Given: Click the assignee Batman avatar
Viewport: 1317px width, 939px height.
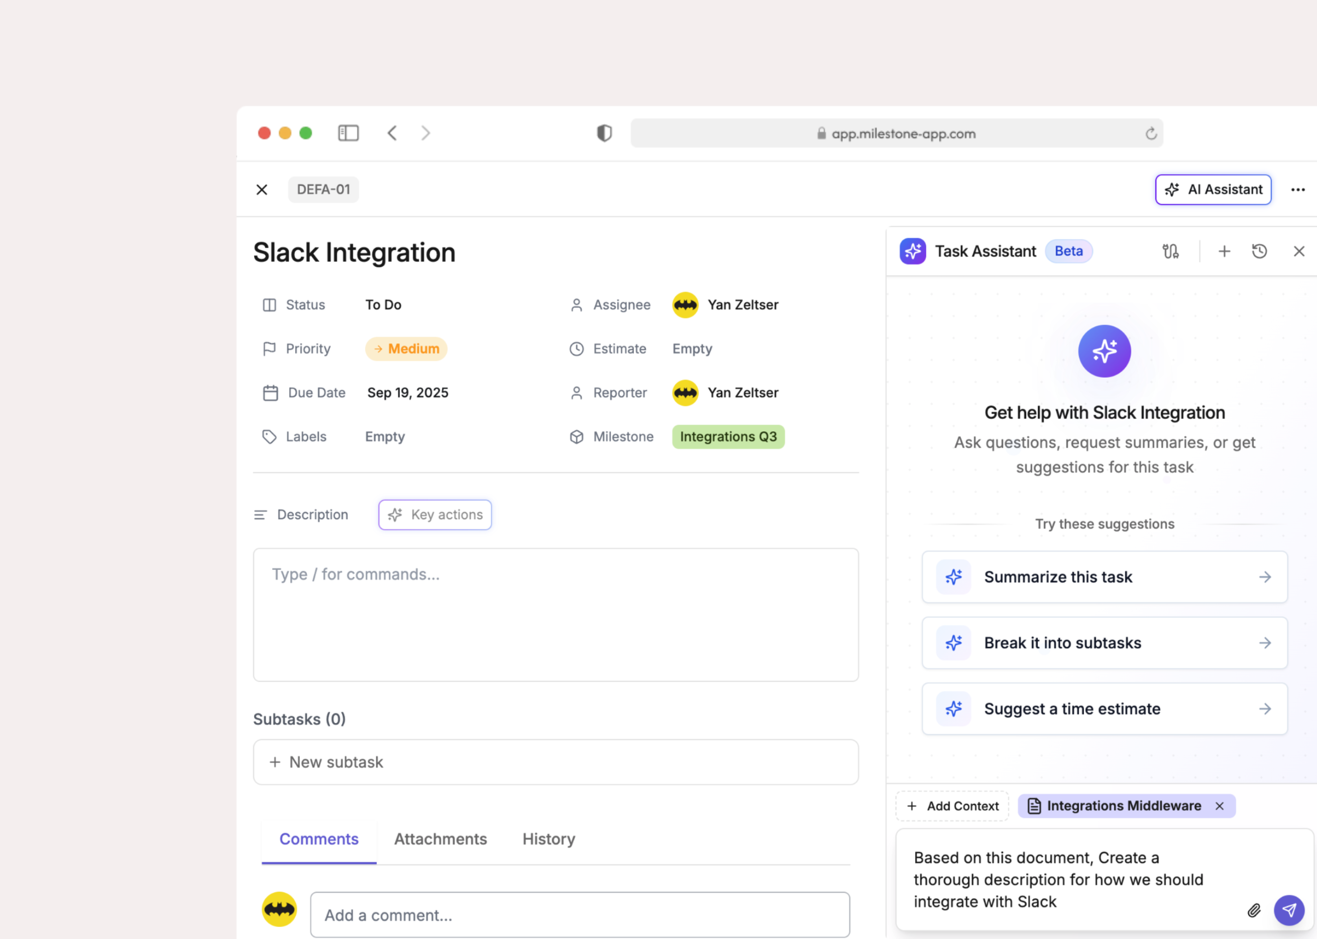Looking at the screenshot, I should click(685, 305).
